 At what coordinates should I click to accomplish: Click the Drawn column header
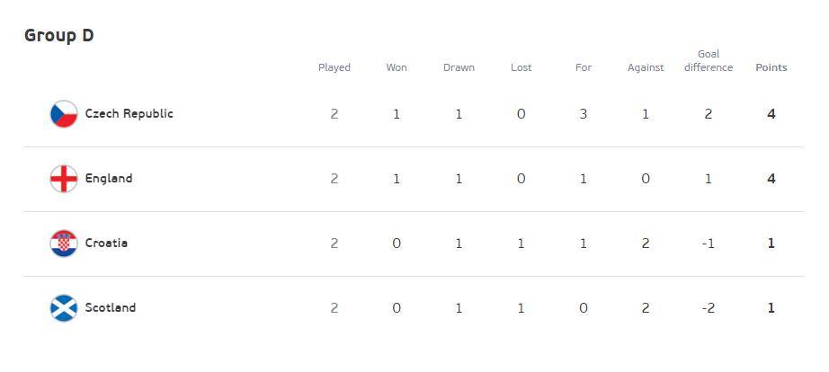tap(459, 67)
